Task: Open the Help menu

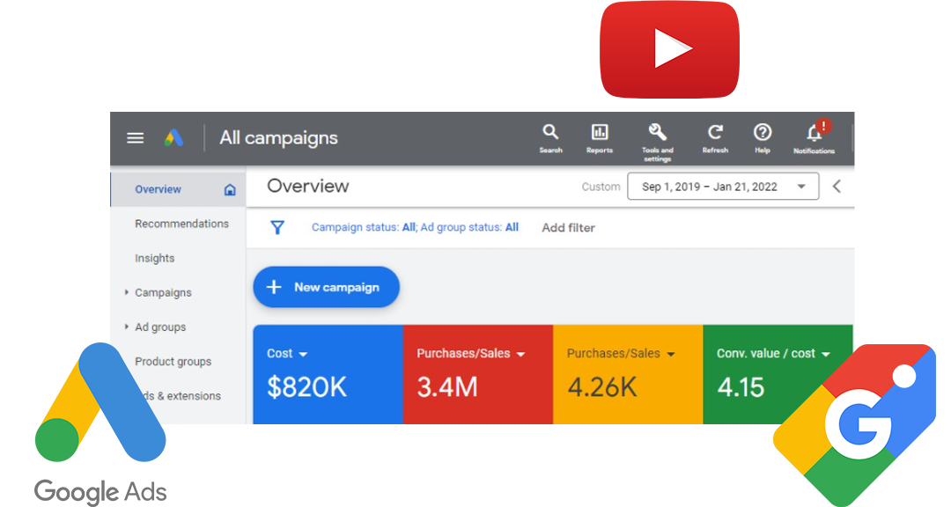Action: [x=763, y=139]
